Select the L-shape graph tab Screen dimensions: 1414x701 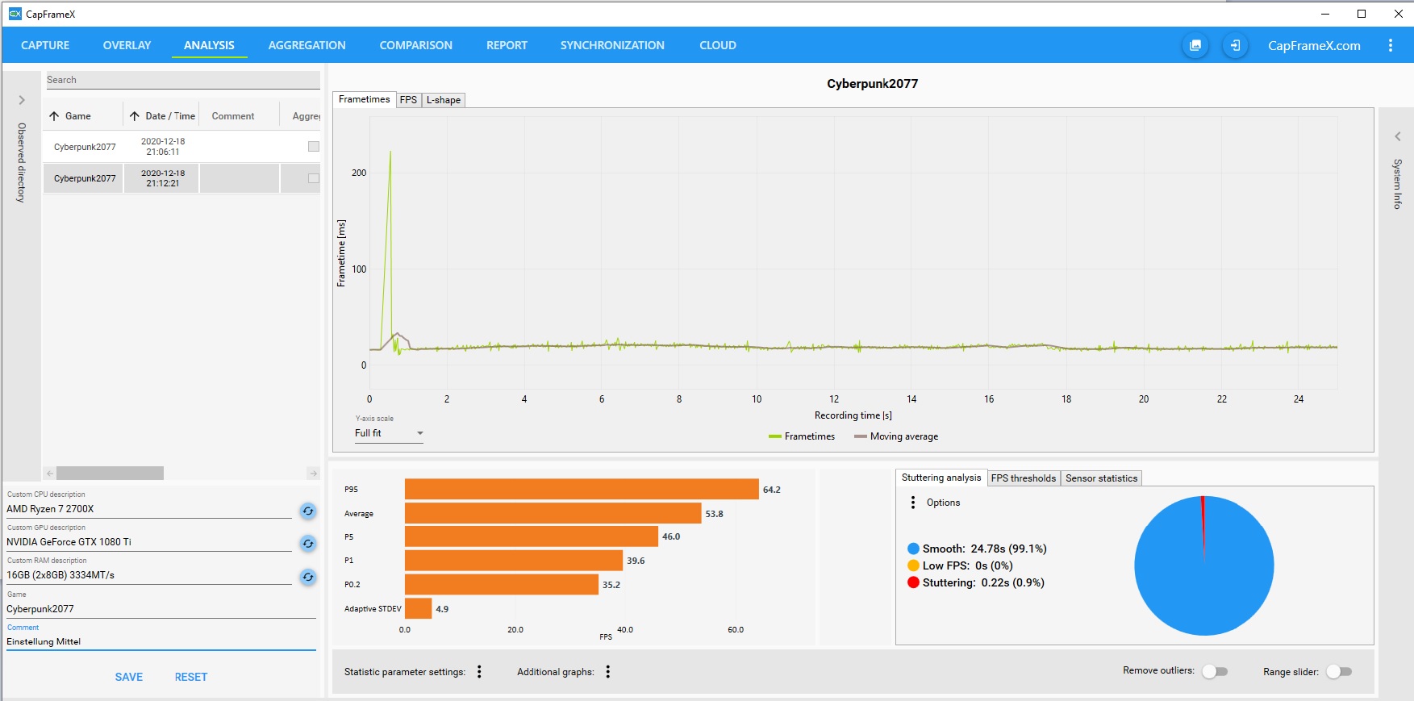pyautogui.click(x=444, y=100)
